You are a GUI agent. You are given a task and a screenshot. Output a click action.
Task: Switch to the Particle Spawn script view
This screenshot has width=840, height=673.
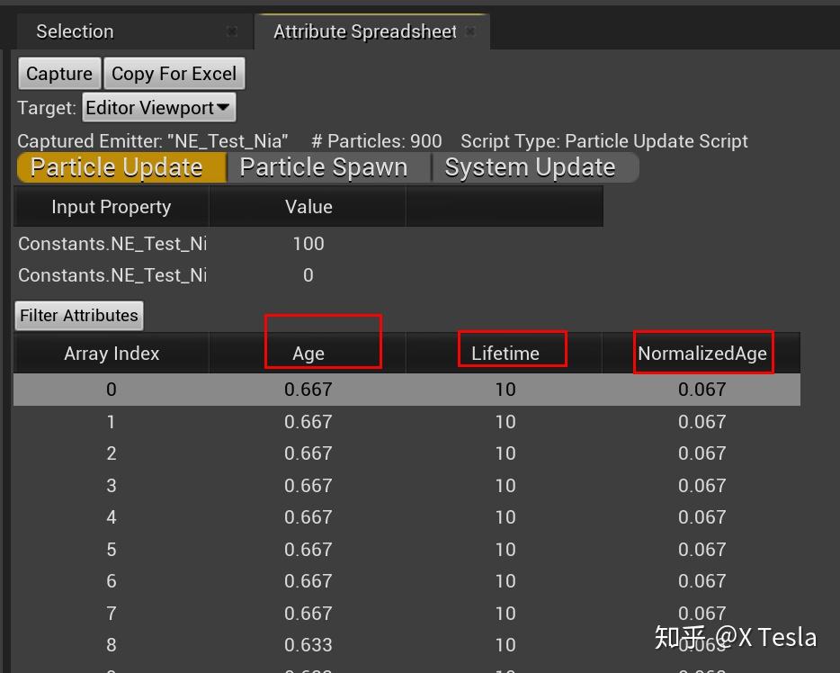325,166
